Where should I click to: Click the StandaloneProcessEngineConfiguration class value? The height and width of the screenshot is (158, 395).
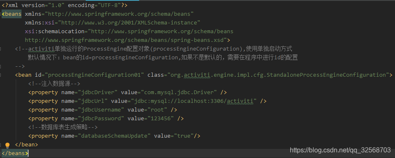(x=278, y=75)
